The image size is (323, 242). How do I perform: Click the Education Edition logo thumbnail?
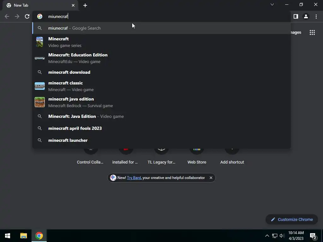coord(40,58)
